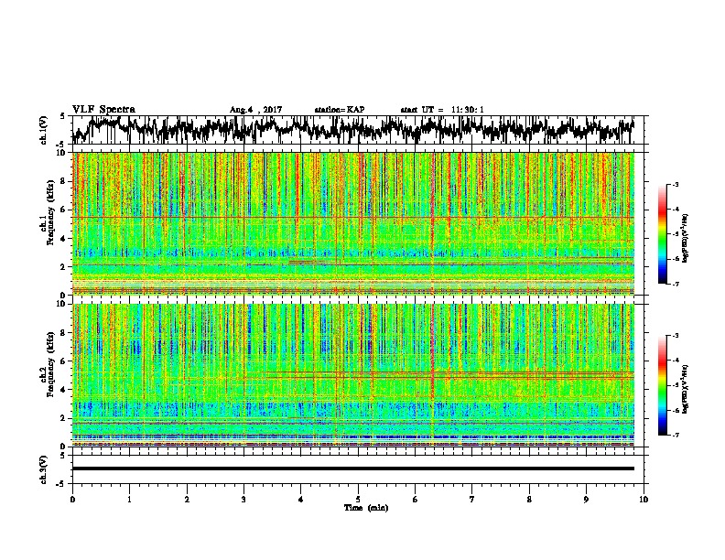
Task: Click the "2" tick label on time axis
Action: point(187,500)
